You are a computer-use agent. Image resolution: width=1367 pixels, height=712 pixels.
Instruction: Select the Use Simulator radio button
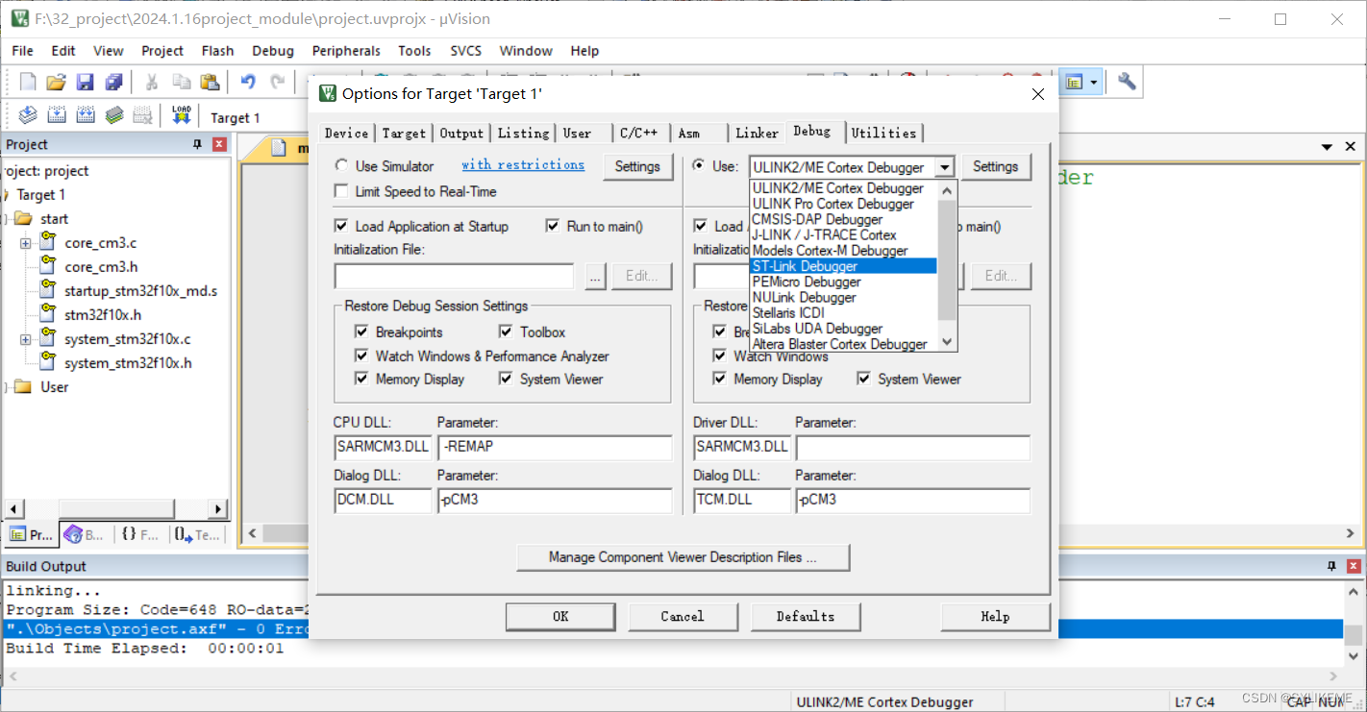point(341,166)
